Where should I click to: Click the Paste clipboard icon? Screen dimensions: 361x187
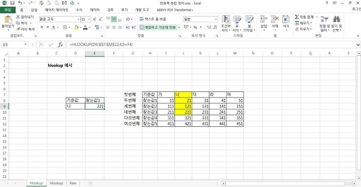pyautogui.click(x=9, y=20)
